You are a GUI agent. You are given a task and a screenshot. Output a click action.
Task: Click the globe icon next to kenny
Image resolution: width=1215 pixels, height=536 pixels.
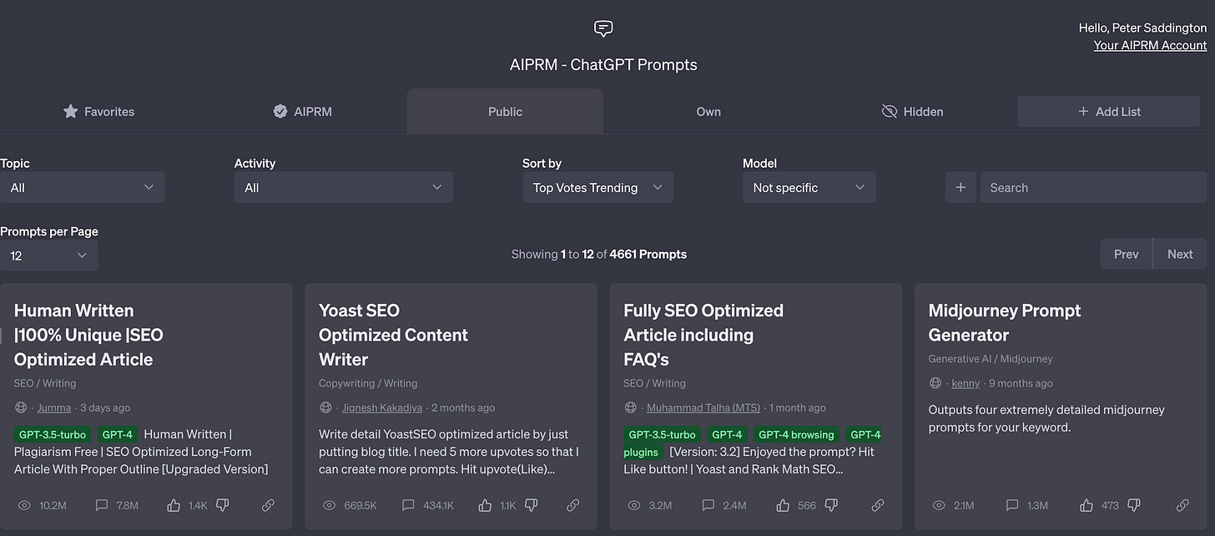(x=935, y=382)
